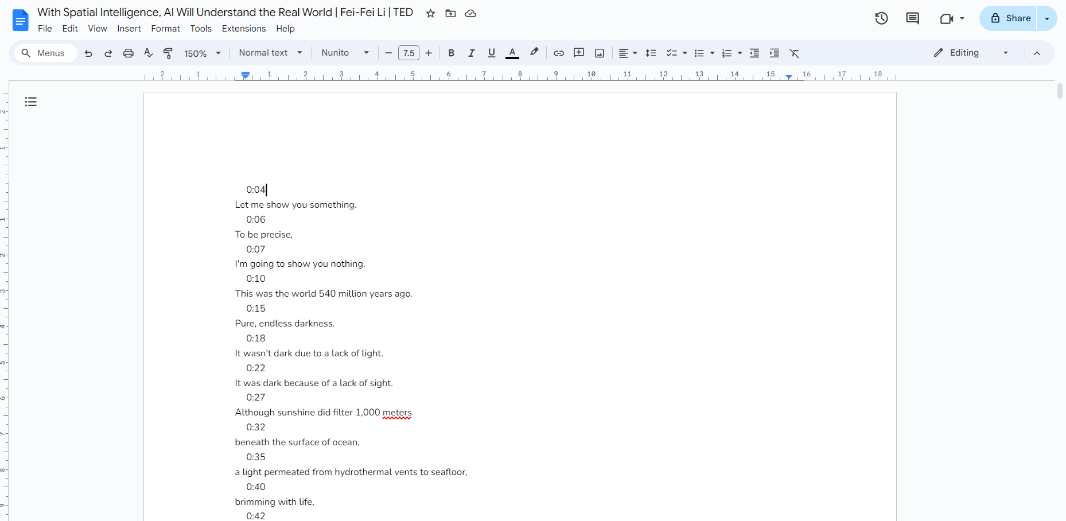Toggle italic formatting
This screenshot has width=1066, height=521.
(x=472, y=53)
